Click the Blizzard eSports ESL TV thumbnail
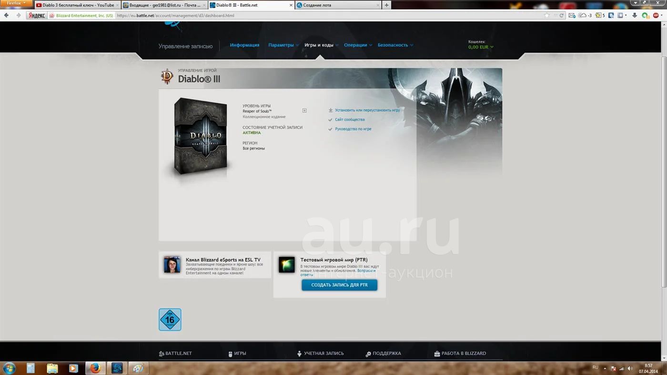The image size is (667, 375). (172, 265)
